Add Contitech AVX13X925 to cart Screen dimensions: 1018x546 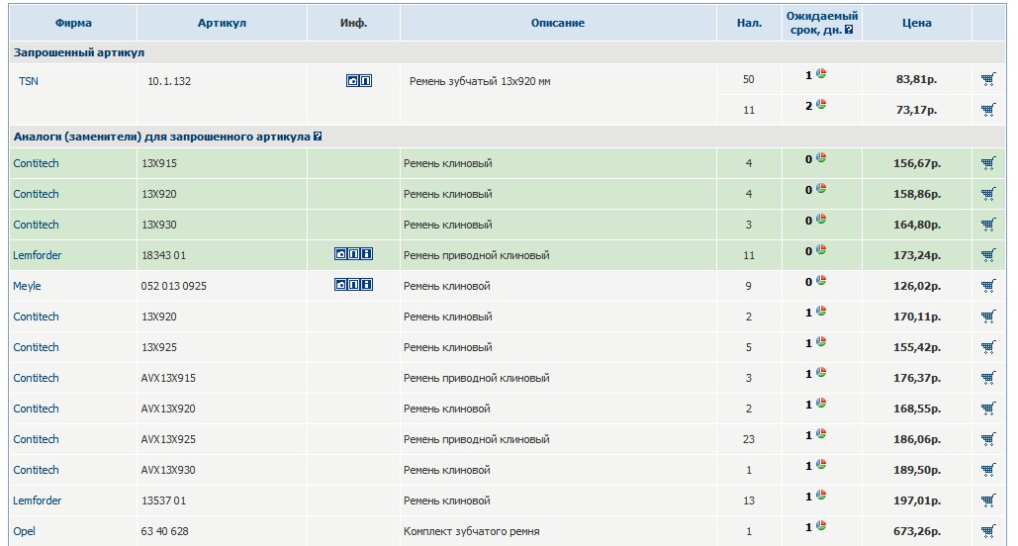tap(987, 439)
